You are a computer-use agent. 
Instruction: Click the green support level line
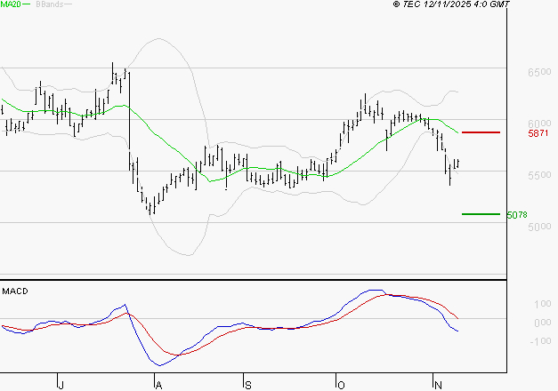pyautogui.click(x=481, y=214)
